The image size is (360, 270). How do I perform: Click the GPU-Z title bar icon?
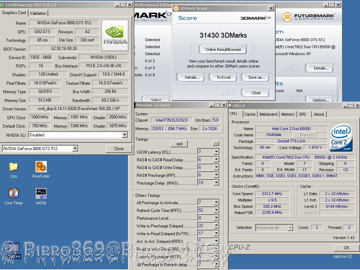pos(2,5)
